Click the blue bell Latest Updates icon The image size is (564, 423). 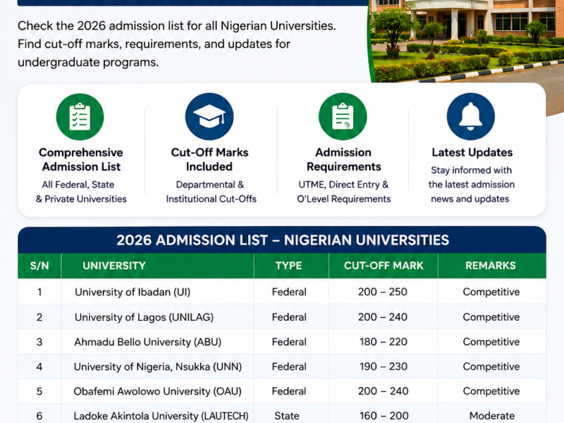(x=471, y=116)
